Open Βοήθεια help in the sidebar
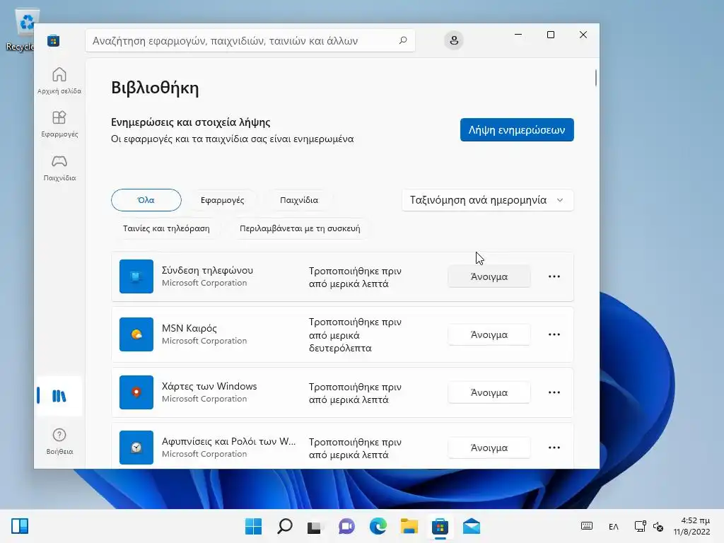Image resolution: width=724 pixels, height=543 pixels. click(x=59, y=441)
